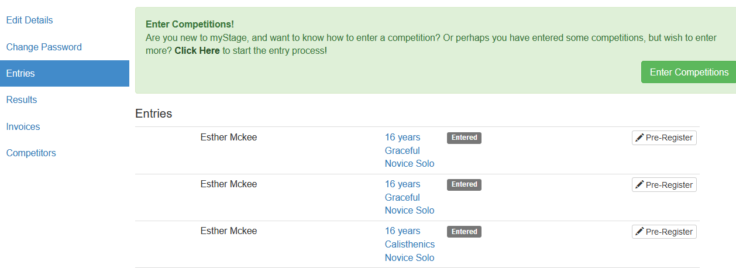Open second 16 years Graceful Novice Solo link
The width and height of the screenshot is (736, 268).
click(x=410, y=197)
